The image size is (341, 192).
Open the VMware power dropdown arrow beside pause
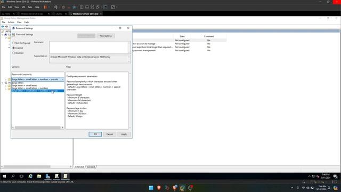(x=49, y=7)
